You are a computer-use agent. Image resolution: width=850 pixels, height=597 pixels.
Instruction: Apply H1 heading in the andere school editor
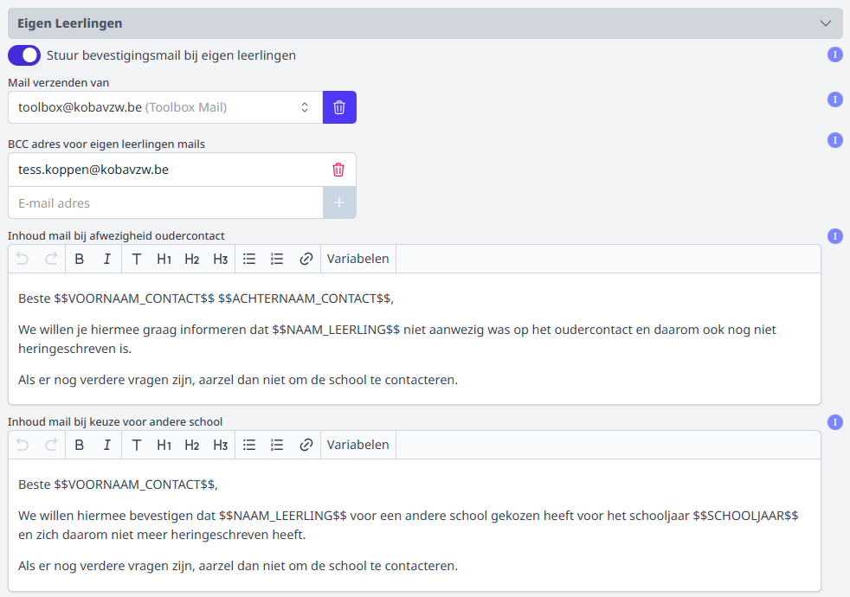(x=164, y=445)
